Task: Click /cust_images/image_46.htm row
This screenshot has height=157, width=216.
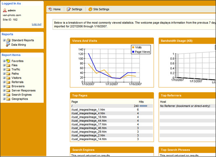Action: tap(112, 128)
